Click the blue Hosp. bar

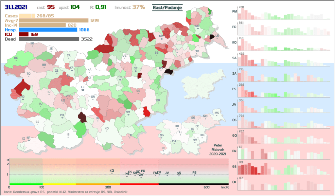[48, 30]
